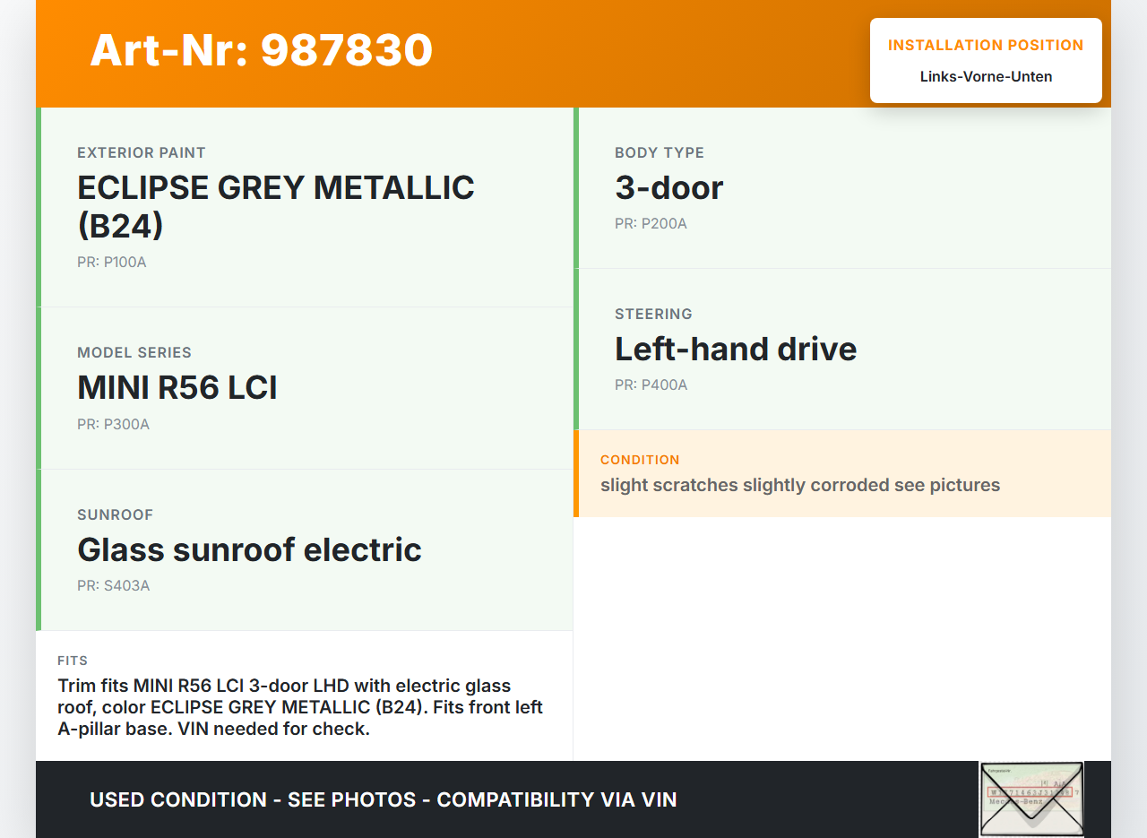The width and height of the screenshot is (1147, 838).
Task: Click the orange CONDITION label
Action: (640, 460)
